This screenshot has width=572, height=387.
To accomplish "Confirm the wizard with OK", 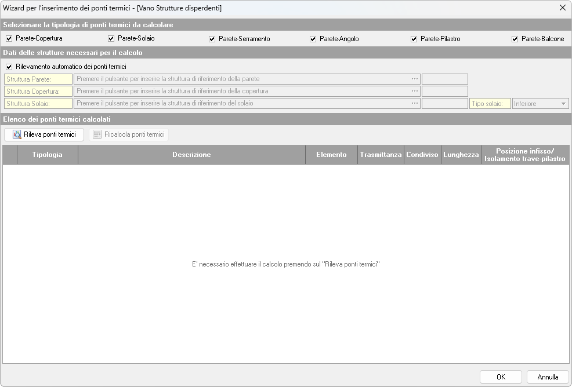I will [501, 377].
